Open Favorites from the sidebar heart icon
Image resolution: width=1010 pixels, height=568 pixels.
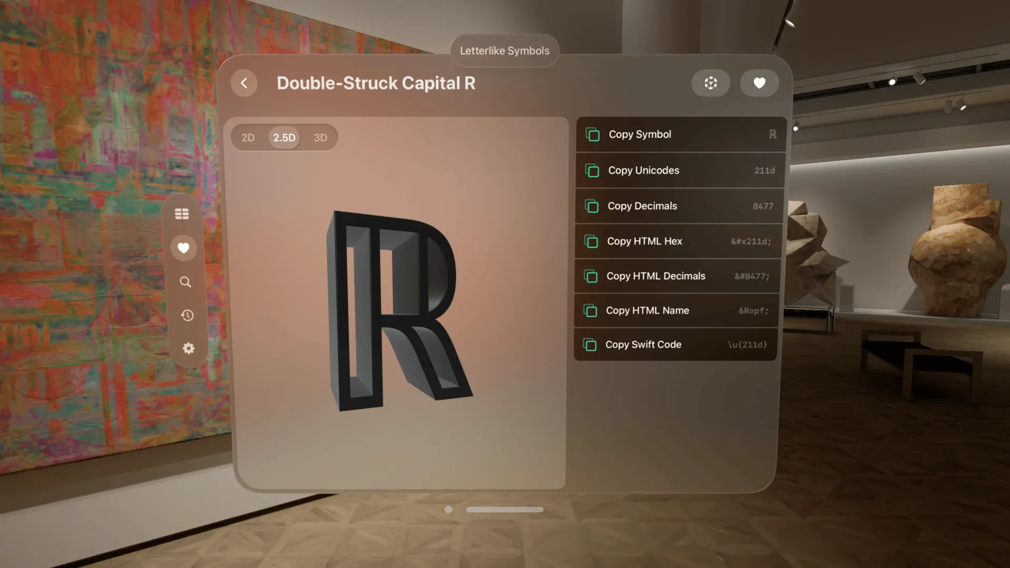point(184,248)
